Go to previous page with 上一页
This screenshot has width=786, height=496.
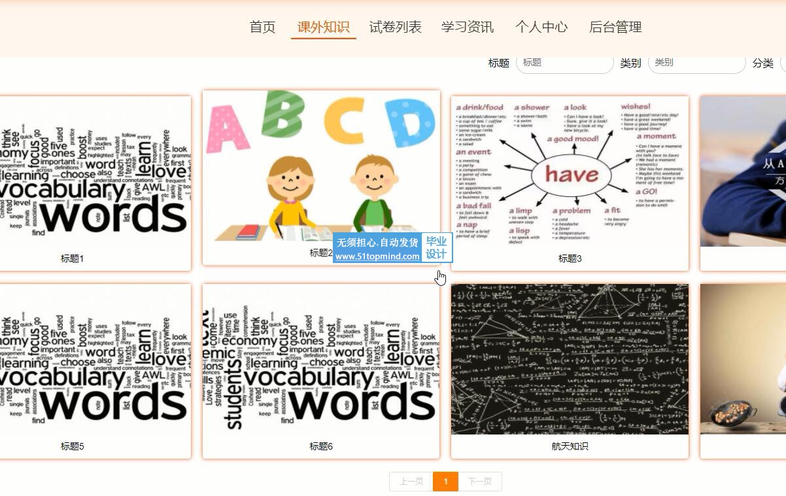coord(411,482)
